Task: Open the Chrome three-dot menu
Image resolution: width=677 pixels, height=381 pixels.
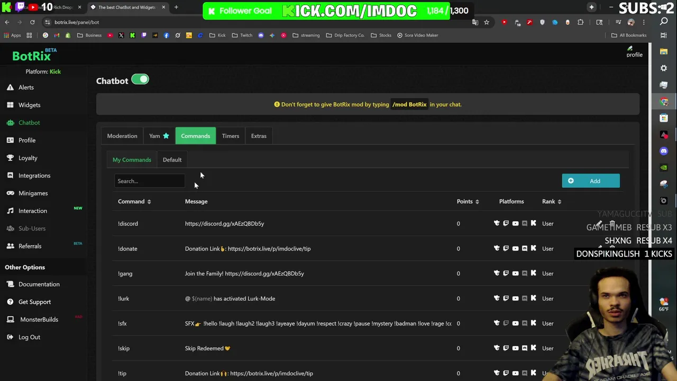Action: pyautogui.click(x=644, y=22)
